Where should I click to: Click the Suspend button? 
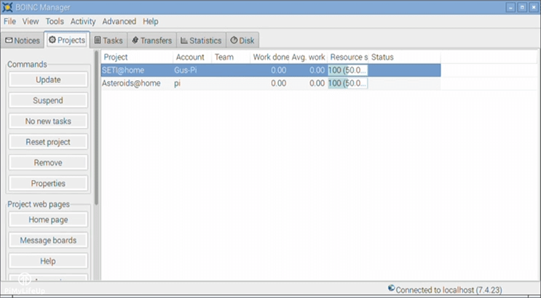point(48,101)
